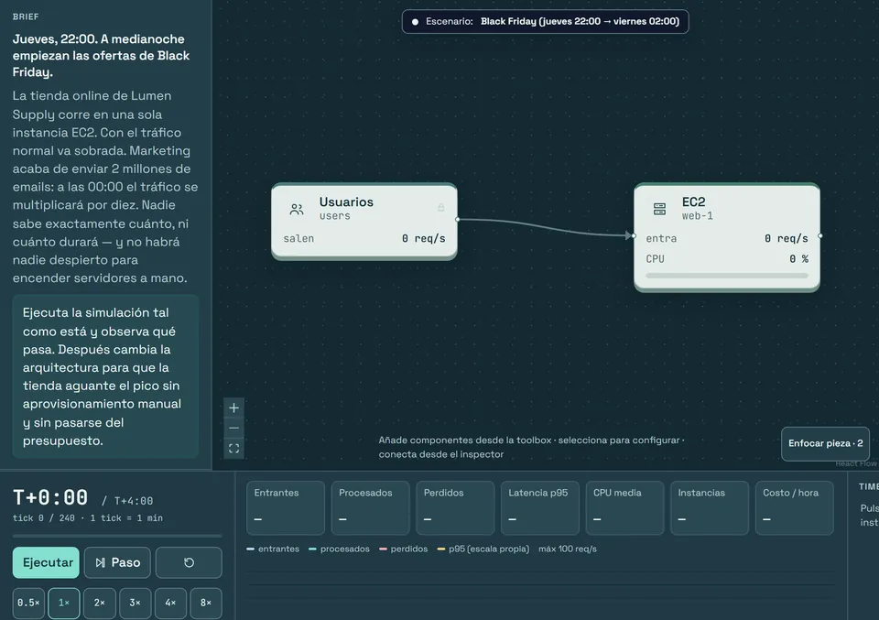The image size is (879, 620).
Task: Click the máx 100 req/s label
Action: point(568,549)
